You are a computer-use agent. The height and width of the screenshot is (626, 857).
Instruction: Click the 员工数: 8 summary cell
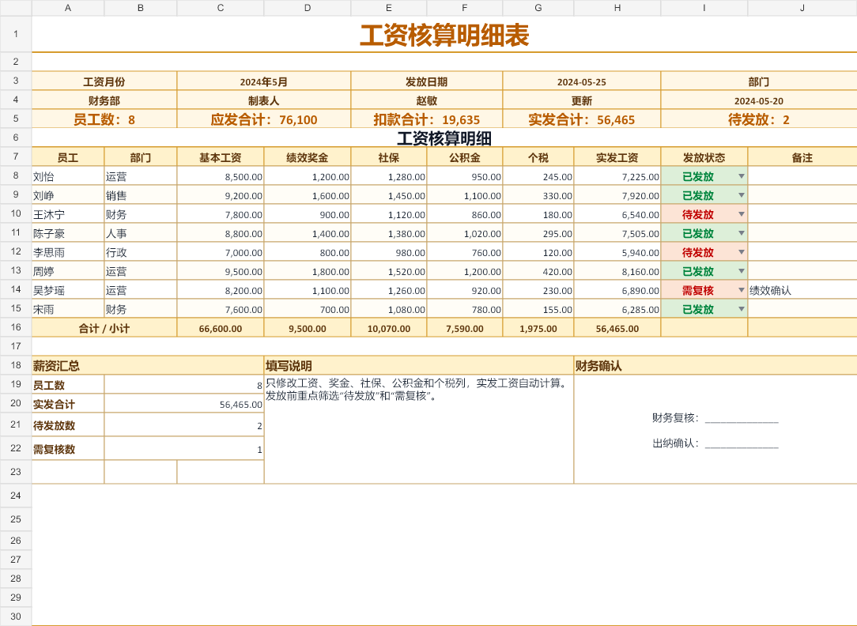click(104, 119)
